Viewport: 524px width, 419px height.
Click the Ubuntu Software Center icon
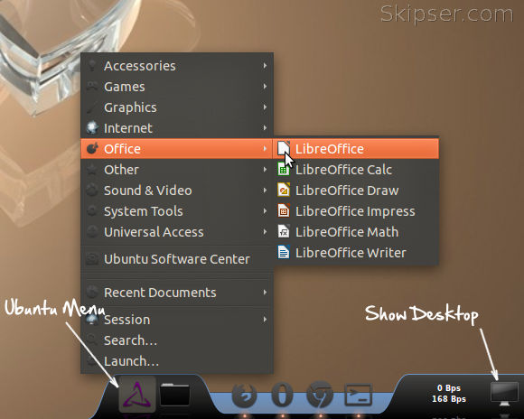[92, 259]
